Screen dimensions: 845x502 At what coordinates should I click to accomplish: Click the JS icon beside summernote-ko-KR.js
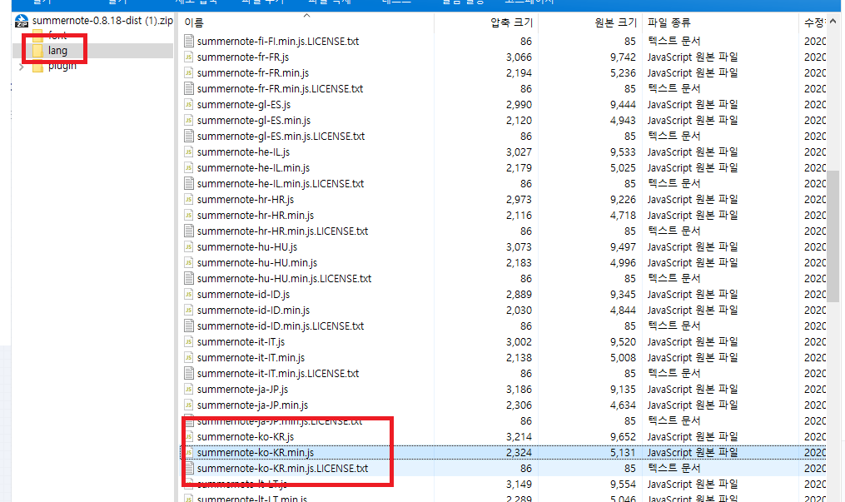click(x=189, y=436)
